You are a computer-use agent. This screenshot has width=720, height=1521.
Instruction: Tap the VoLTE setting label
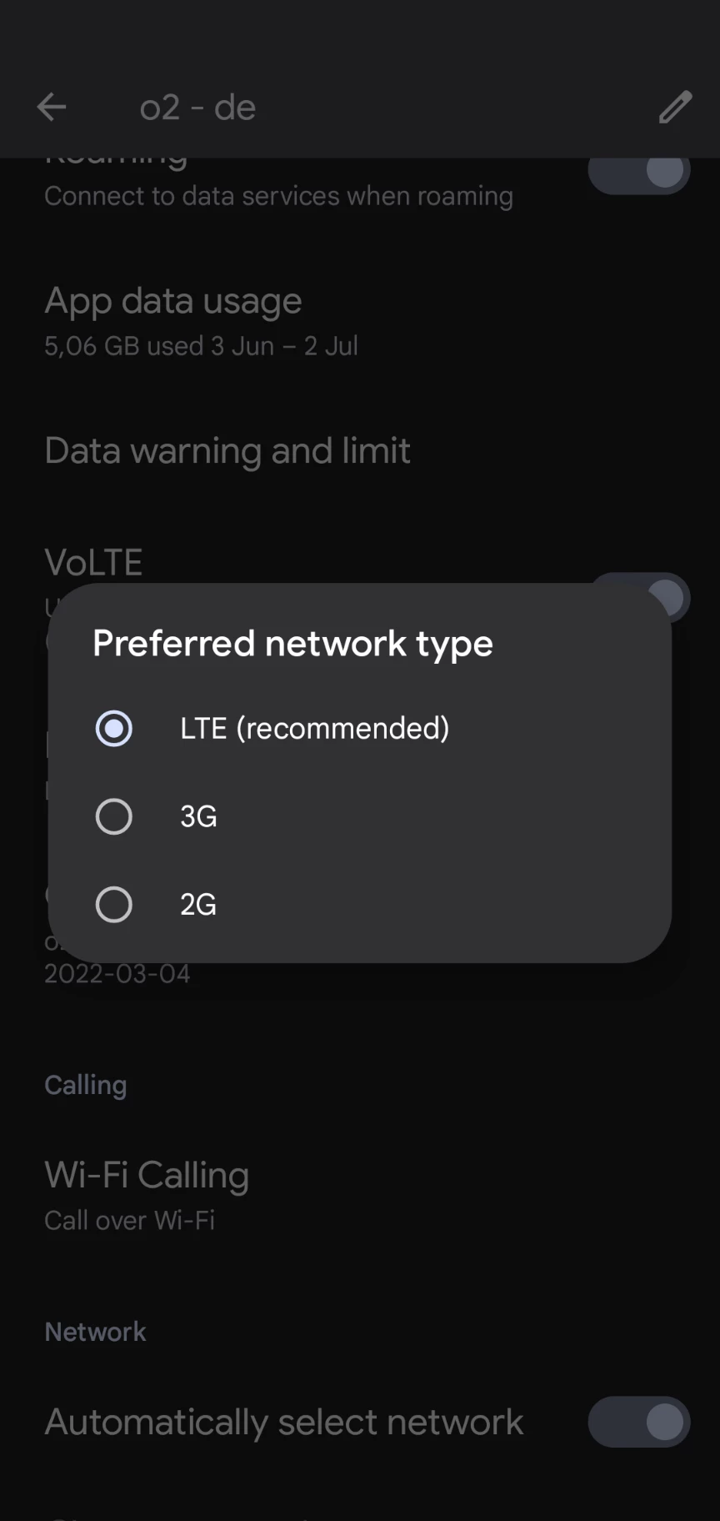(93, 563)
